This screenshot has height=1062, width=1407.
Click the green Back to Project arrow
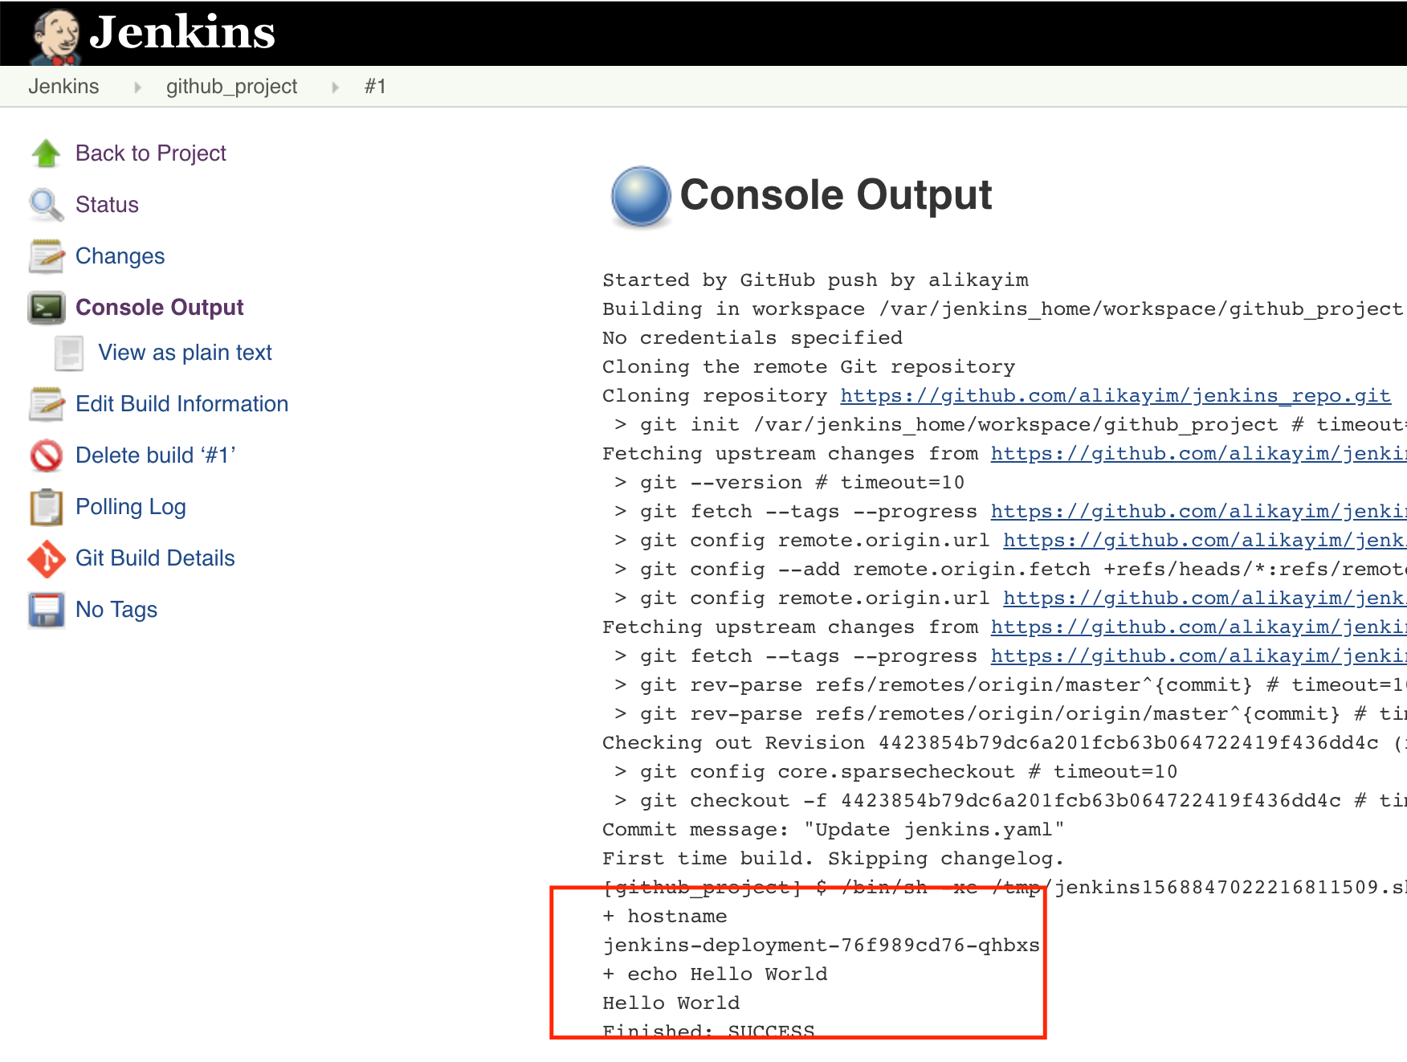[x=46, y=153]
